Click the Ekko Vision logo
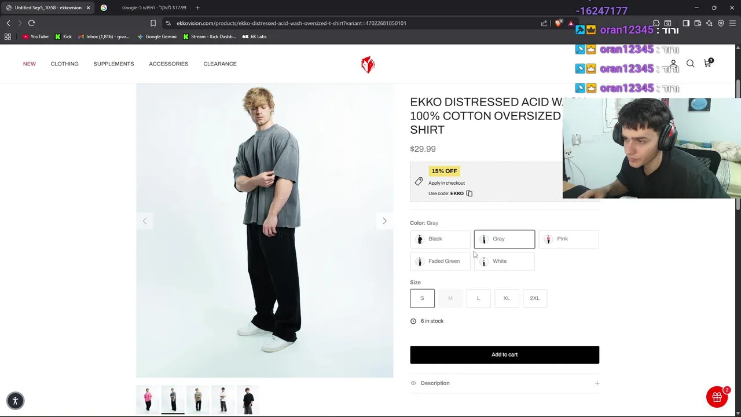The height and width of the screenshot is (417, 741). tap(368, 64)
